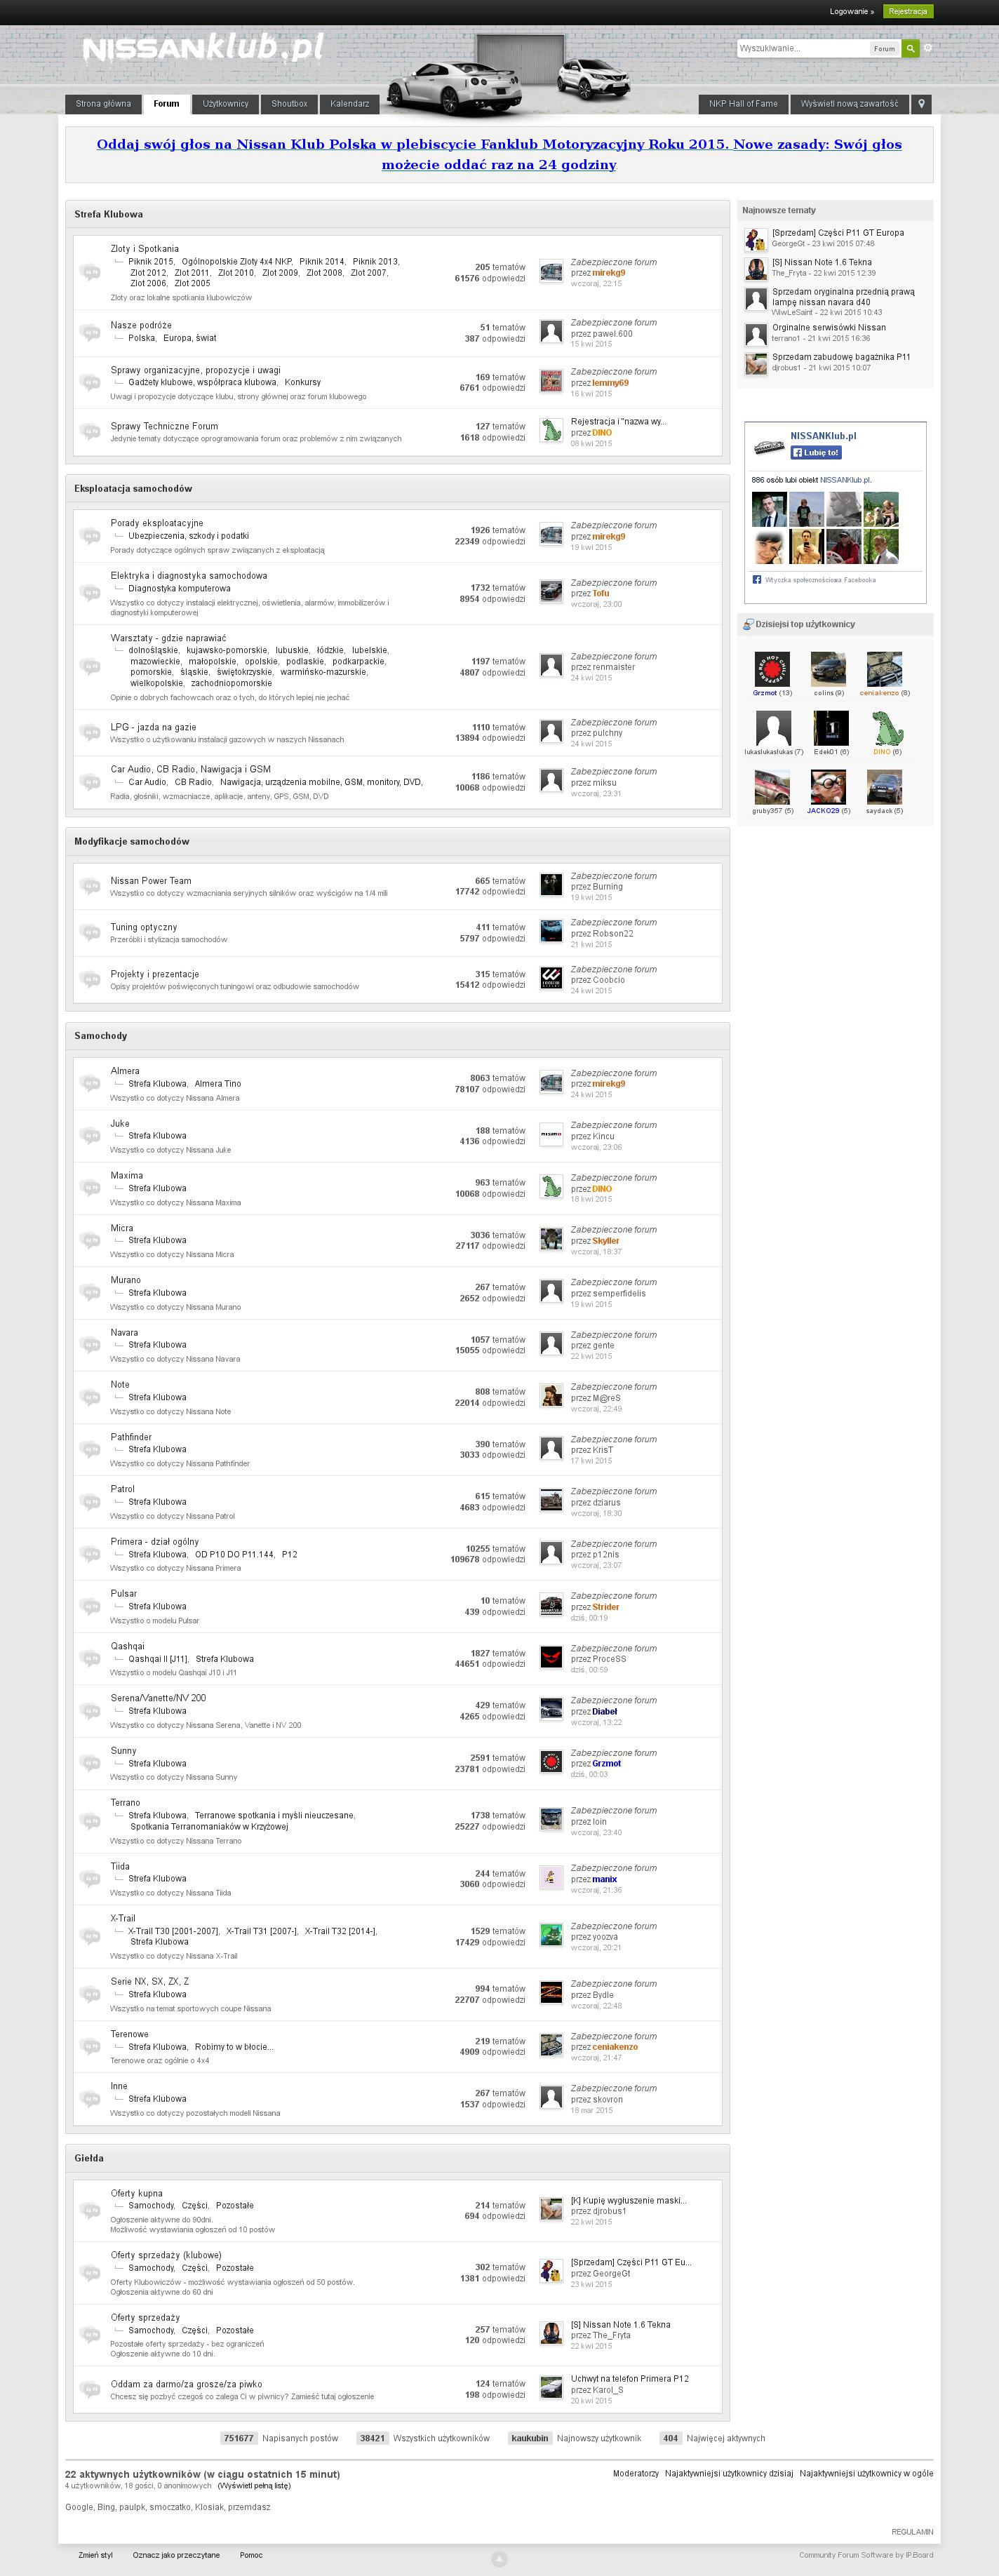
Task: Click the forum status icon beside Qashqai
Action: click(90, 1658)
